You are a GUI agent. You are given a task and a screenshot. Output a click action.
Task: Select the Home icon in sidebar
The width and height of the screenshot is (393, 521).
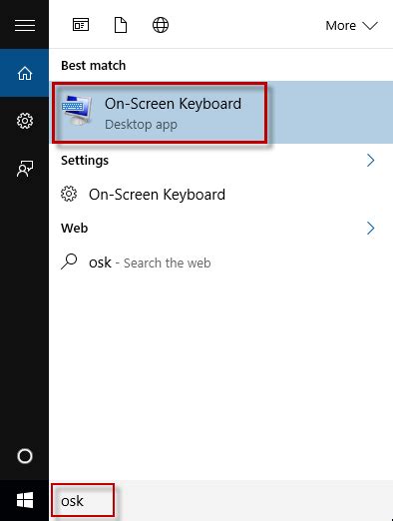point(25,73)
